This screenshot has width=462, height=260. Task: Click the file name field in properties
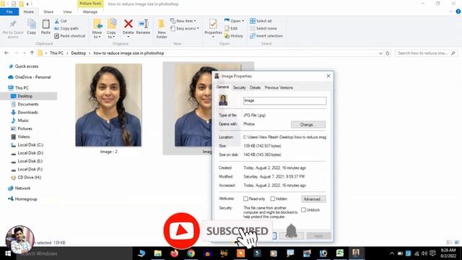pyautogui.click(x=284, y=101)
